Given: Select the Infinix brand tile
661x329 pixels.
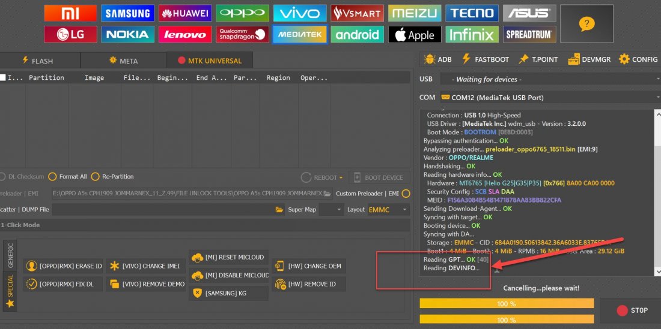Looking at the screenshot, I should coord(472,34).
